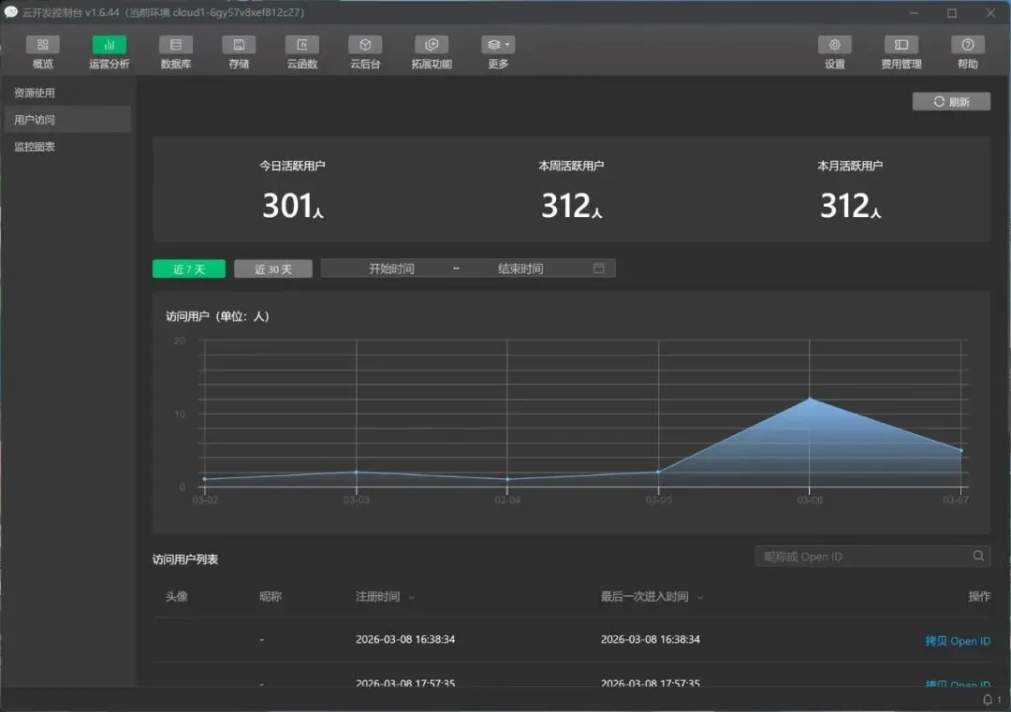Viewport: 1011px width, 712px height.
Task: Open the calendar icon in date range
Action: [598, 268]
